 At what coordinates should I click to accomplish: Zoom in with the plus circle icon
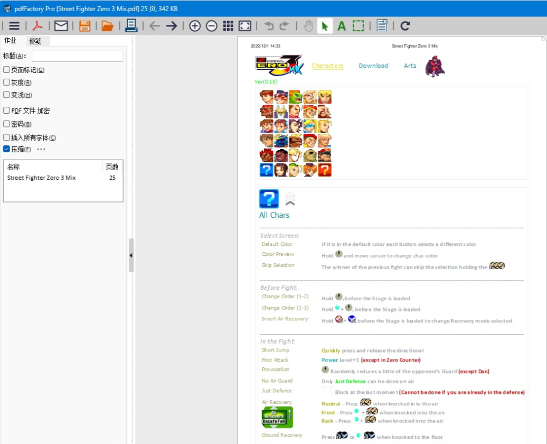click(x=195, y=26)
